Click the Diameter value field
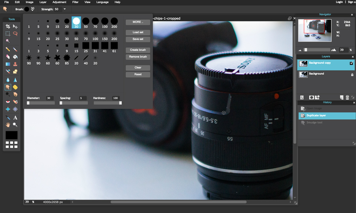 pyautogui.click(x=50, y=98)
